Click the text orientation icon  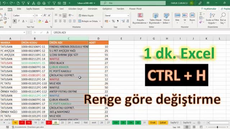click(70, 15)
